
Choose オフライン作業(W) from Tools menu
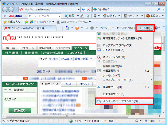coord(125,57)
